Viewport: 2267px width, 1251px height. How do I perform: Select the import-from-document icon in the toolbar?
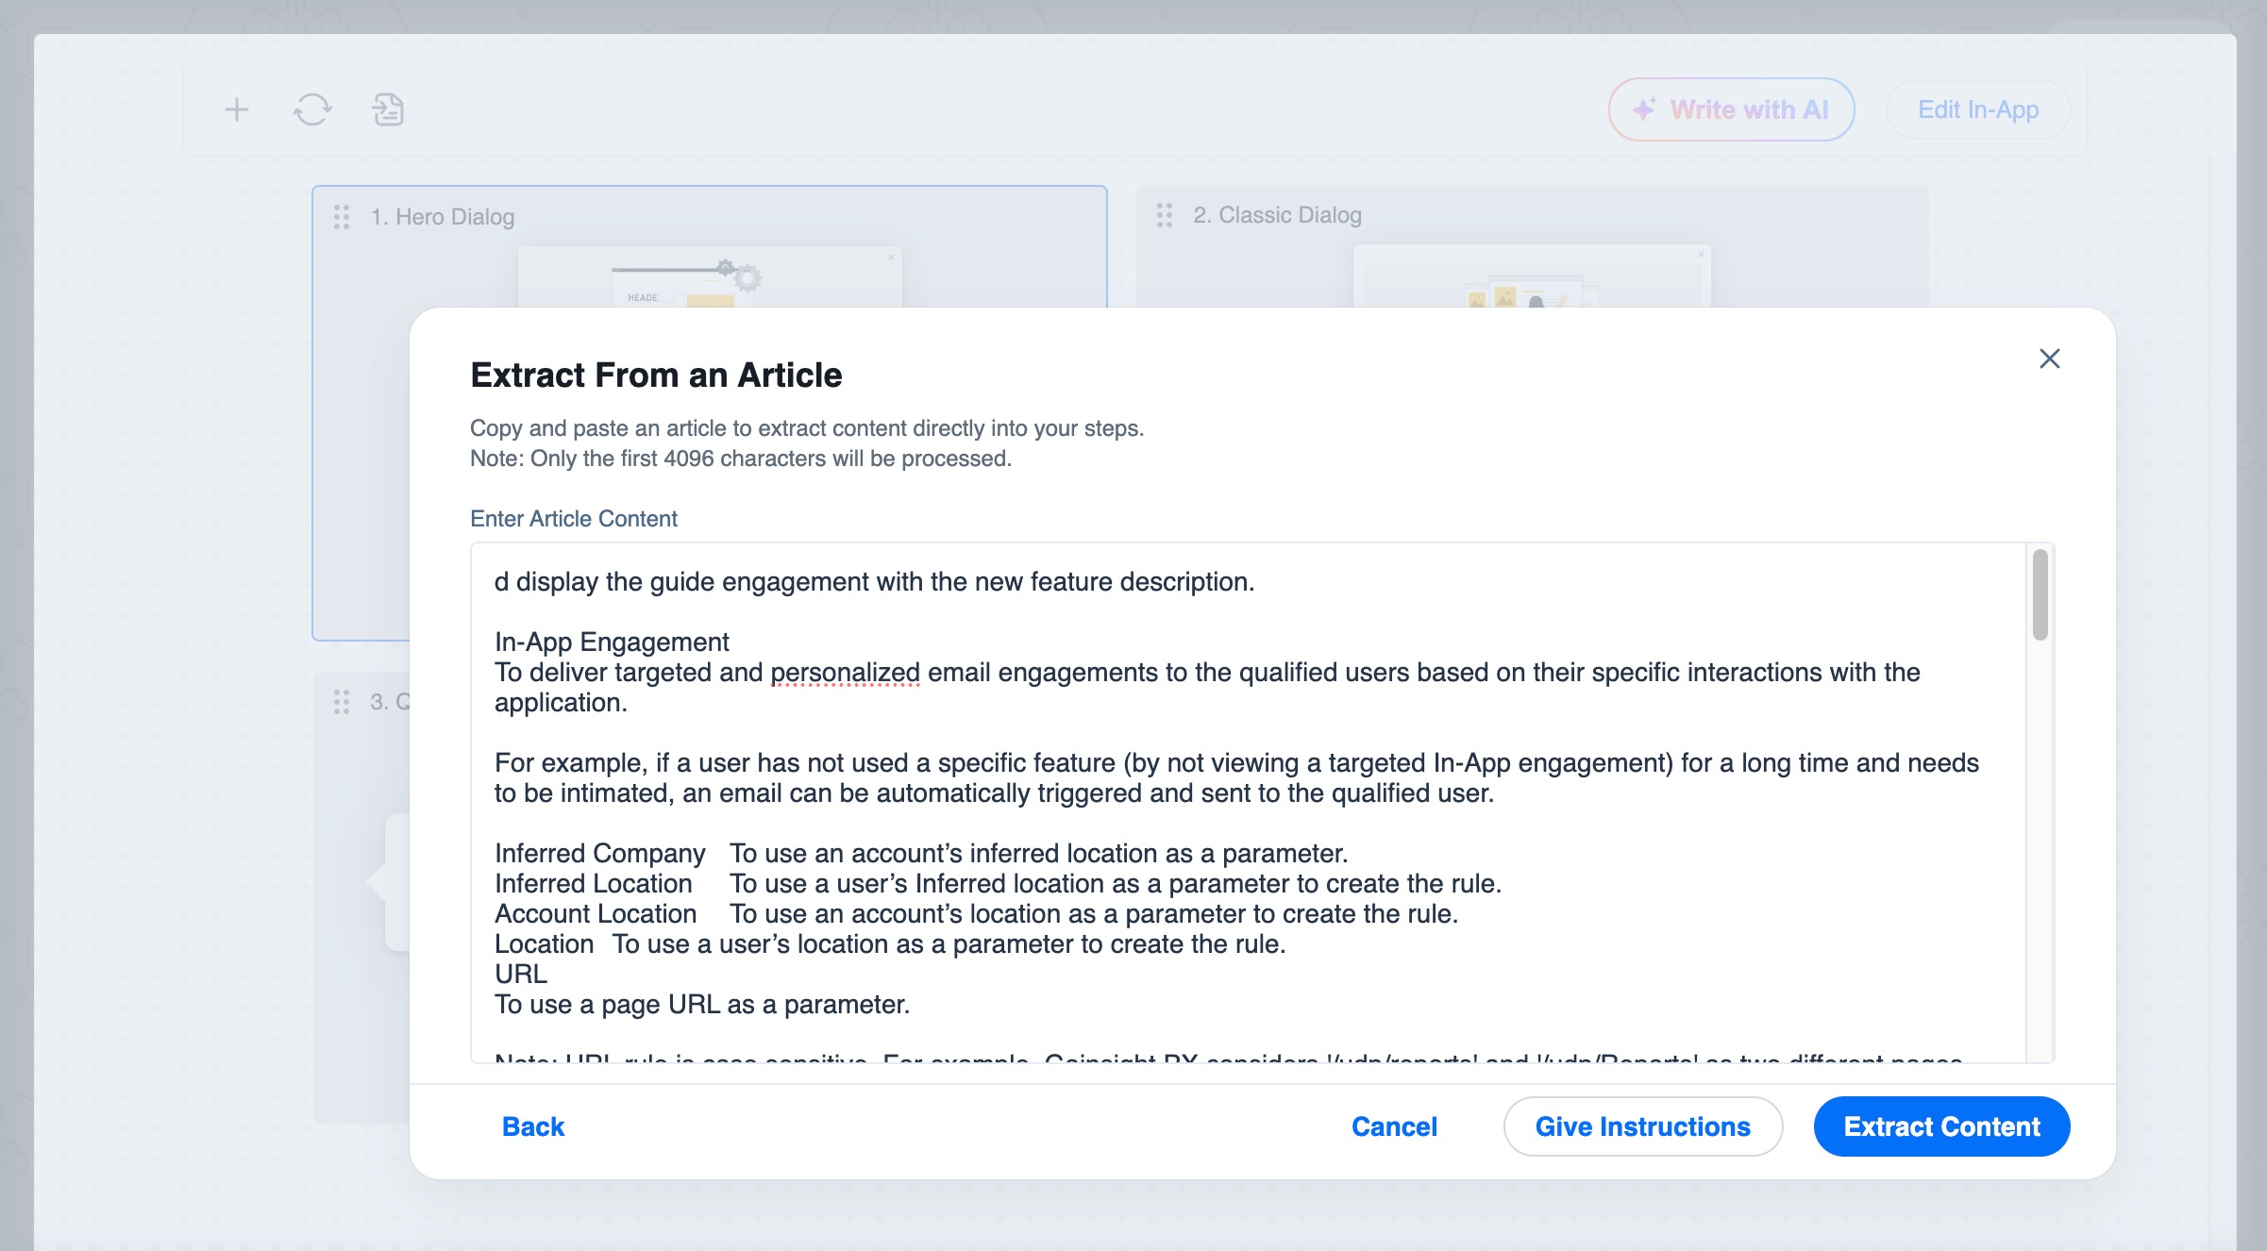388,109
